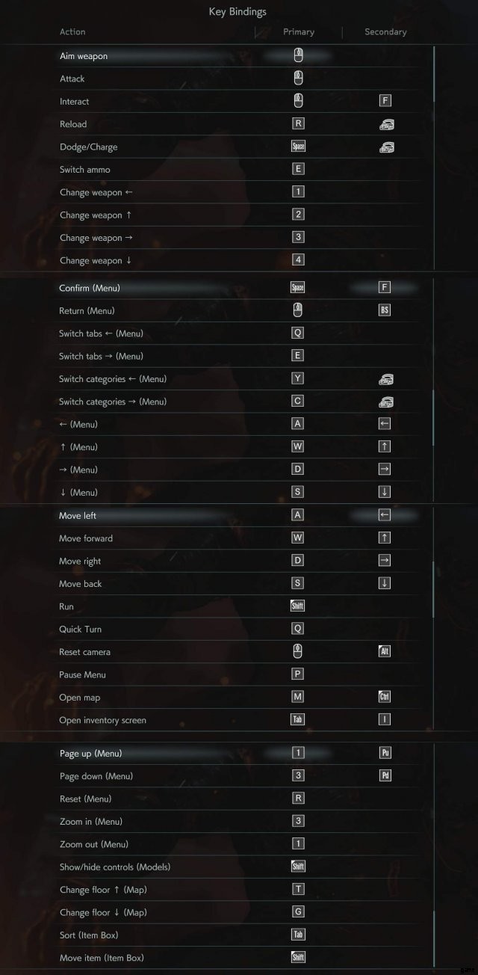Click the Reload secondary binding icon

click(385, 124)
